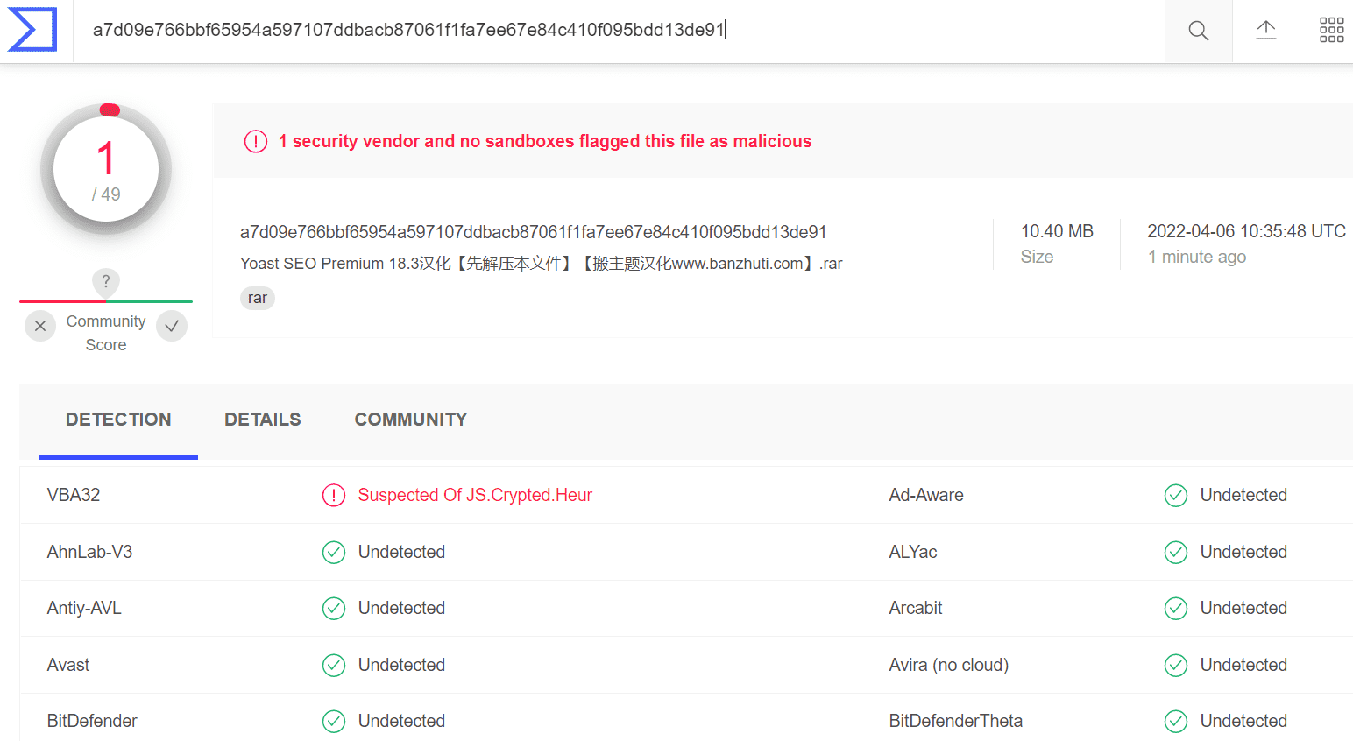Click the Avira (no cloud) vendor name

pos(949,665)
